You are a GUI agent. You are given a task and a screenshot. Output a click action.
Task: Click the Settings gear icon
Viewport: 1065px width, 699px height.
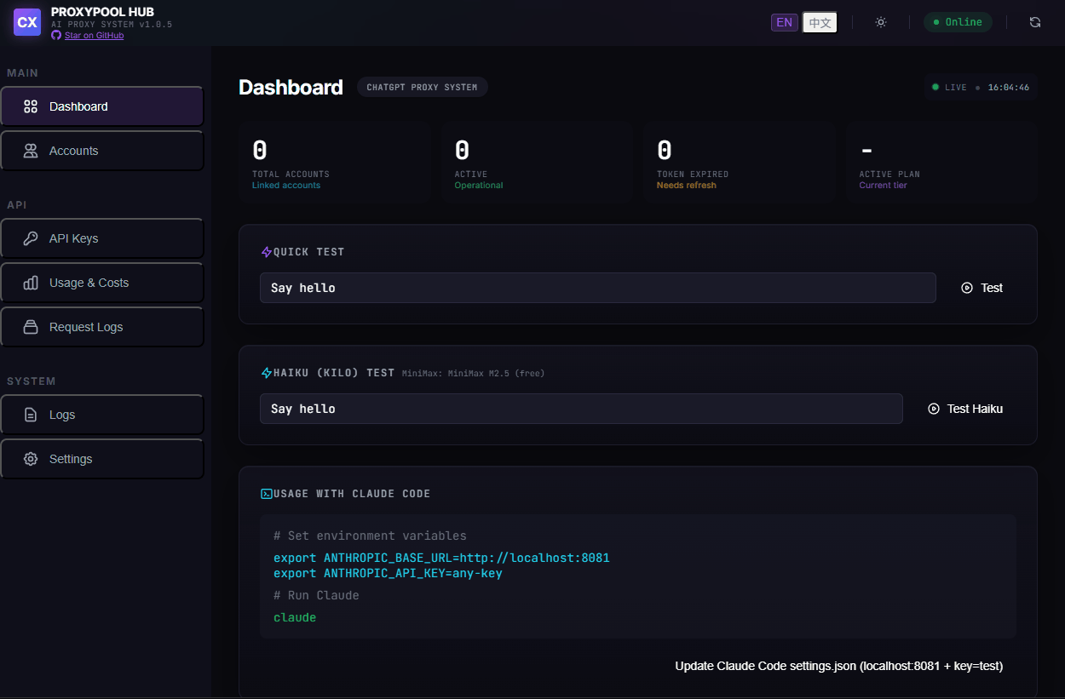31,459
